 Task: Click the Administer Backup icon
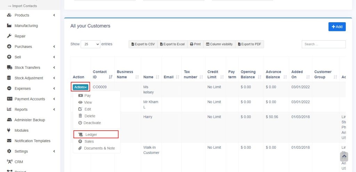coord(9,120)
